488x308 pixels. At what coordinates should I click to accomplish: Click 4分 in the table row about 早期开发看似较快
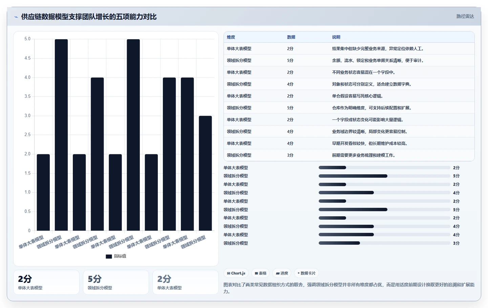[x=290, y=144]
